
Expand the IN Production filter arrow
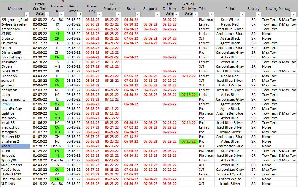[x=118, y=14]
